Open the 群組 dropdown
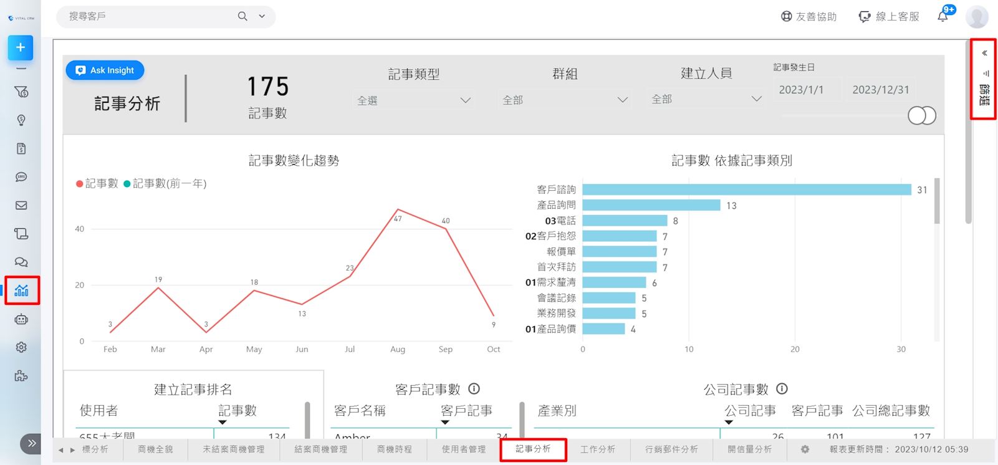This screenshot has width=998, height=465. (x=564, y=100)
